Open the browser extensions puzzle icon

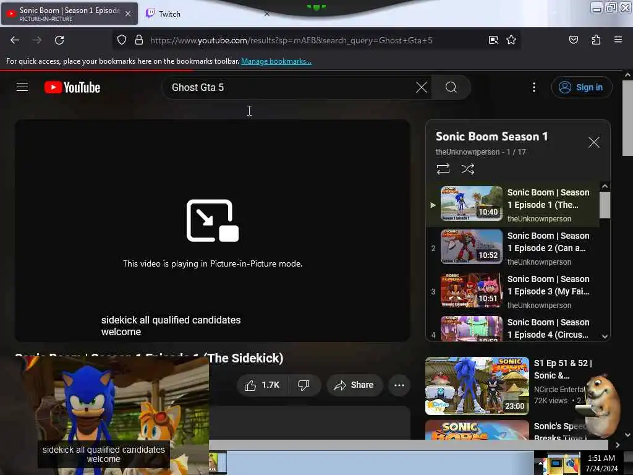tap(596, 40)
